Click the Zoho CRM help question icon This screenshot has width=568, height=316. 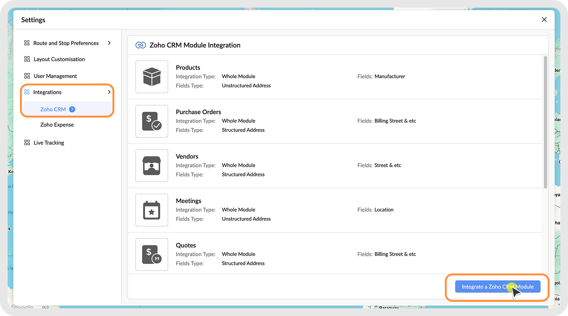coord(72,110)
